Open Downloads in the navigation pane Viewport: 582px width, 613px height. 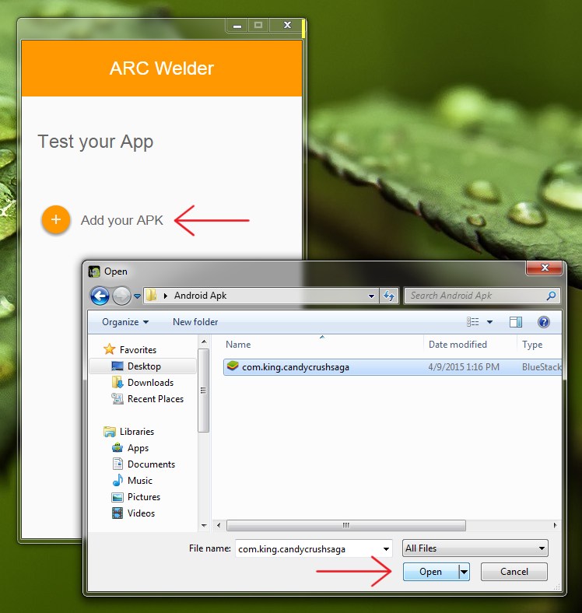click(150, 382)
